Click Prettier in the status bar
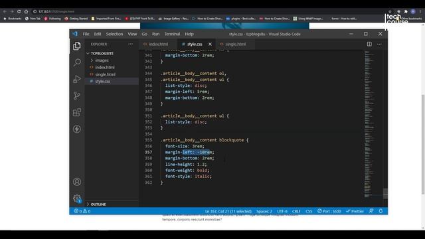The width and height of the screenshot is (425, 239). pos(355,211)
